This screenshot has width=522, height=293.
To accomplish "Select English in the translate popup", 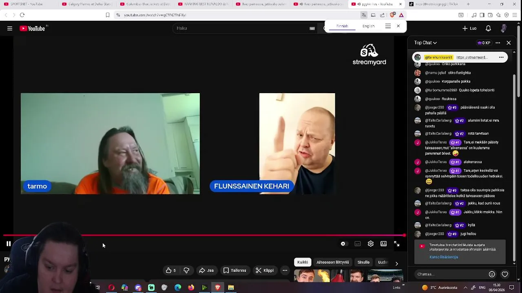I will (x=368, y=26).
